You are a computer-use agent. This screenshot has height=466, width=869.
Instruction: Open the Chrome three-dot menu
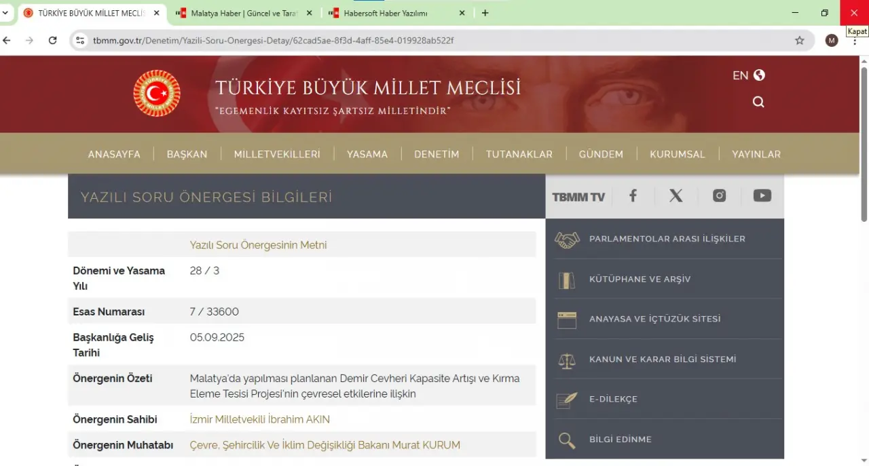tap(853, 41)
